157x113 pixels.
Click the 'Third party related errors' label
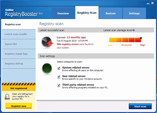tap(78, 85)
